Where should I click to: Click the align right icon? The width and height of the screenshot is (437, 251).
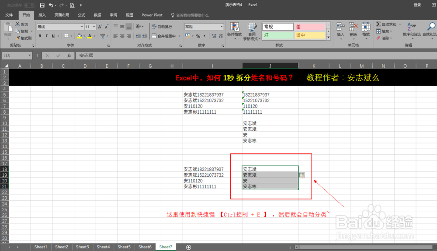click(129, 36)
